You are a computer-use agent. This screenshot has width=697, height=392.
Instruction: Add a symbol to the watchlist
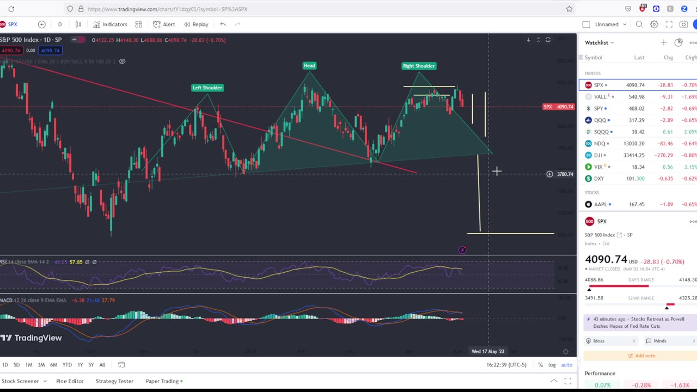(x=663, y=42)
